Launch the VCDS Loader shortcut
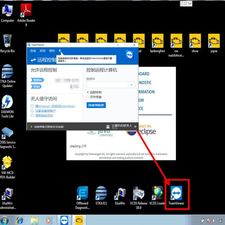Screen dimensions: 225x225 click(x=157, y=195)
